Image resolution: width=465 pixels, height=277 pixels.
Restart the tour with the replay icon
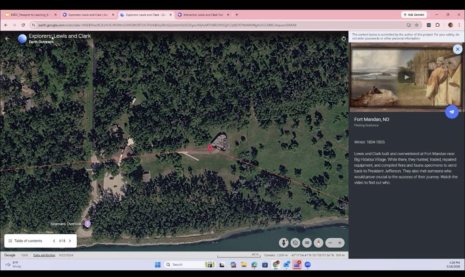(343, 38)
